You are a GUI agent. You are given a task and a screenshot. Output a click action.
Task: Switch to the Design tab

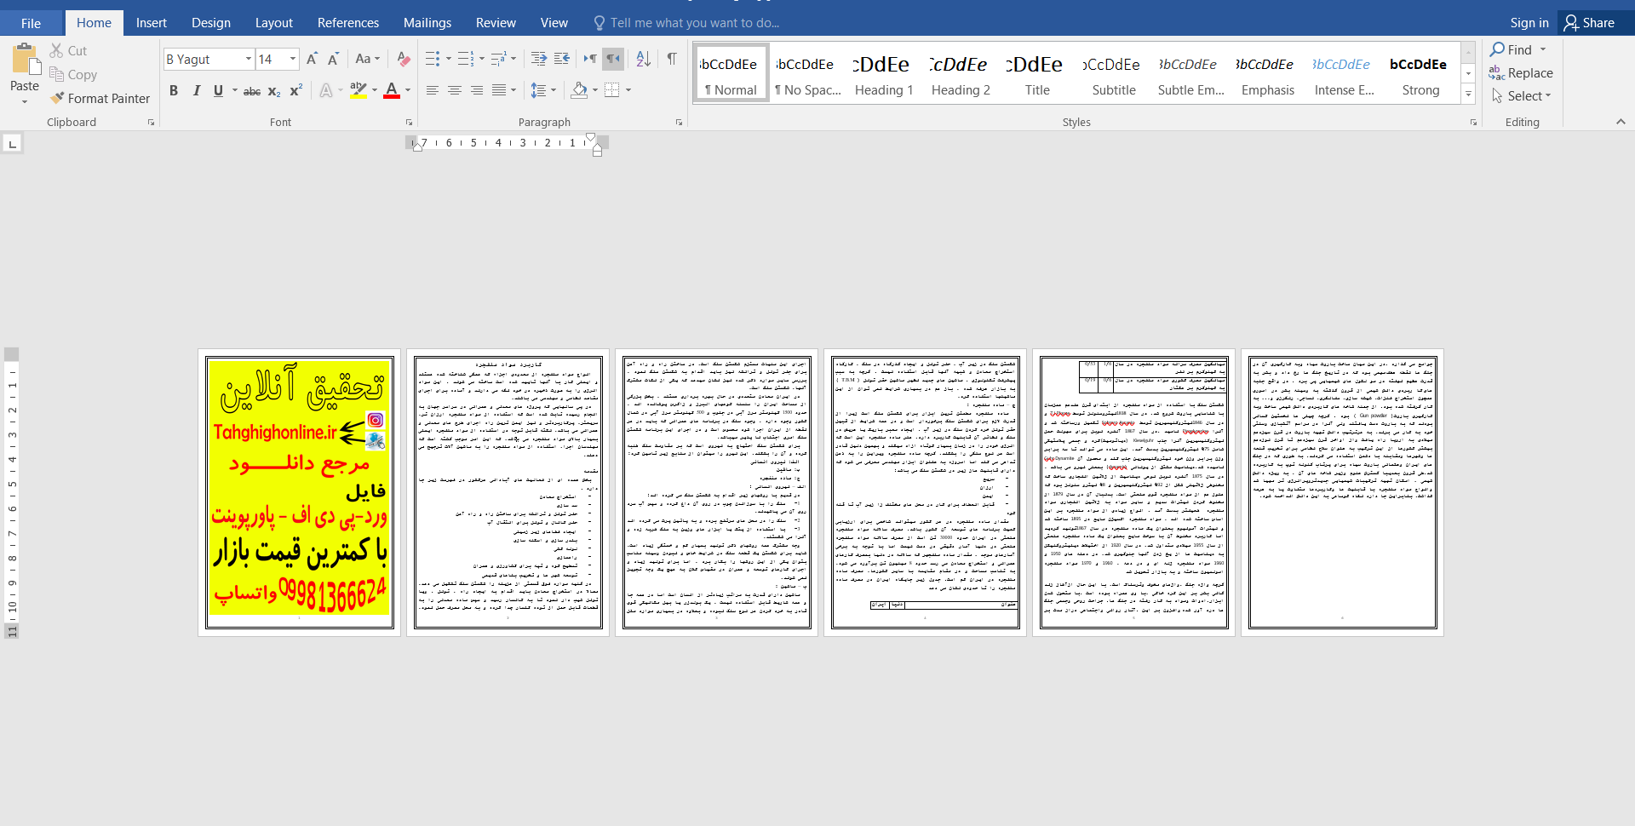(x=210, y=23)
